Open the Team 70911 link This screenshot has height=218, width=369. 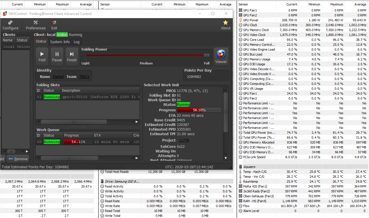pyautogui.click(x=84, y=77)
